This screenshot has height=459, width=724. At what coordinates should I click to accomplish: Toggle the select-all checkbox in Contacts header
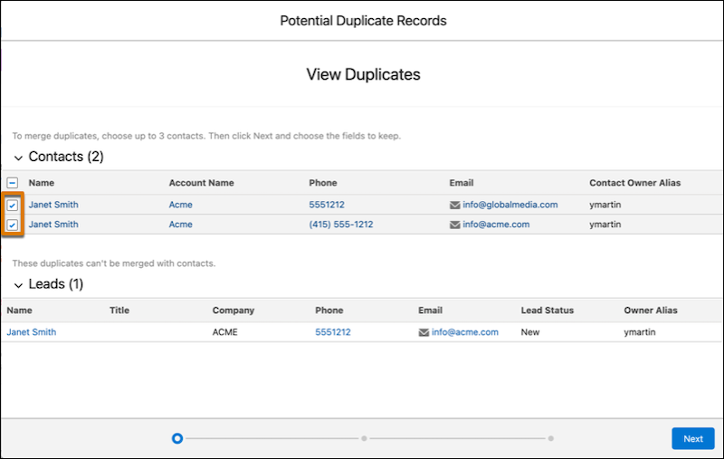[13, 183]
